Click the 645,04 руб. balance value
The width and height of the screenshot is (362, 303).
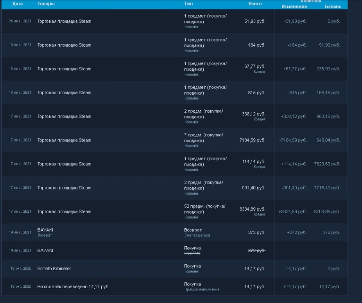[x=328, y=140]
